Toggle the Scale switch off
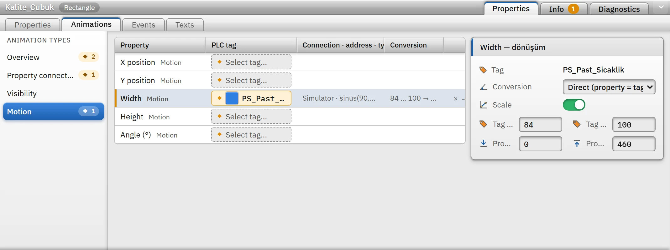Viewport: 670px width, 250px height. click(x=574, y=105)
